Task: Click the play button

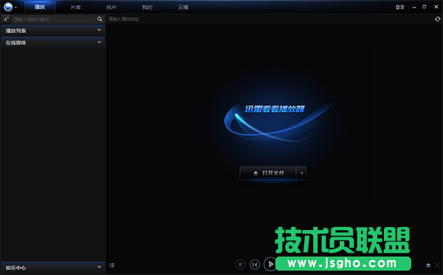Action: tap(270, 264)
